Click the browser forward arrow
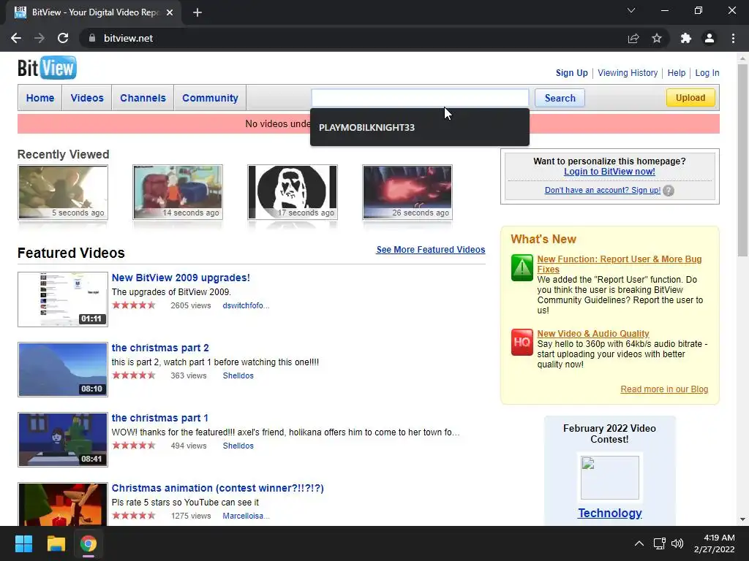This screenshot has height=561, width=749. [x=39, y=38]
